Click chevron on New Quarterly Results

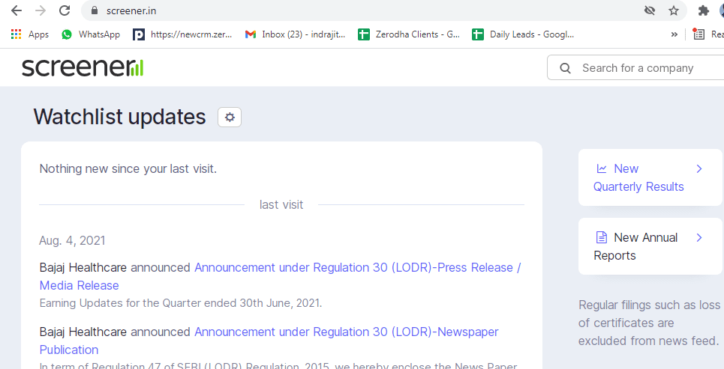click(699, 169)
